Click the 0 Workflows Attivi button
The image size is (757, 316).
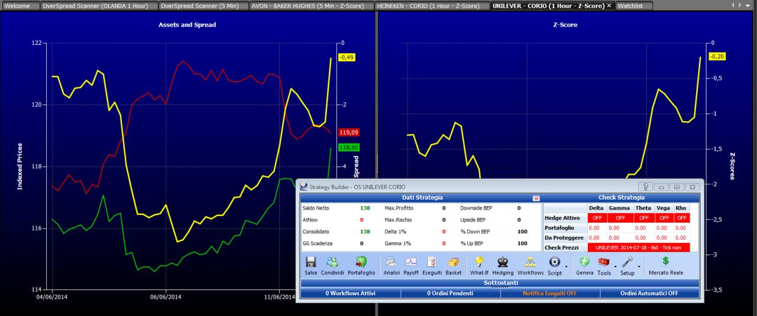[350, 293]
